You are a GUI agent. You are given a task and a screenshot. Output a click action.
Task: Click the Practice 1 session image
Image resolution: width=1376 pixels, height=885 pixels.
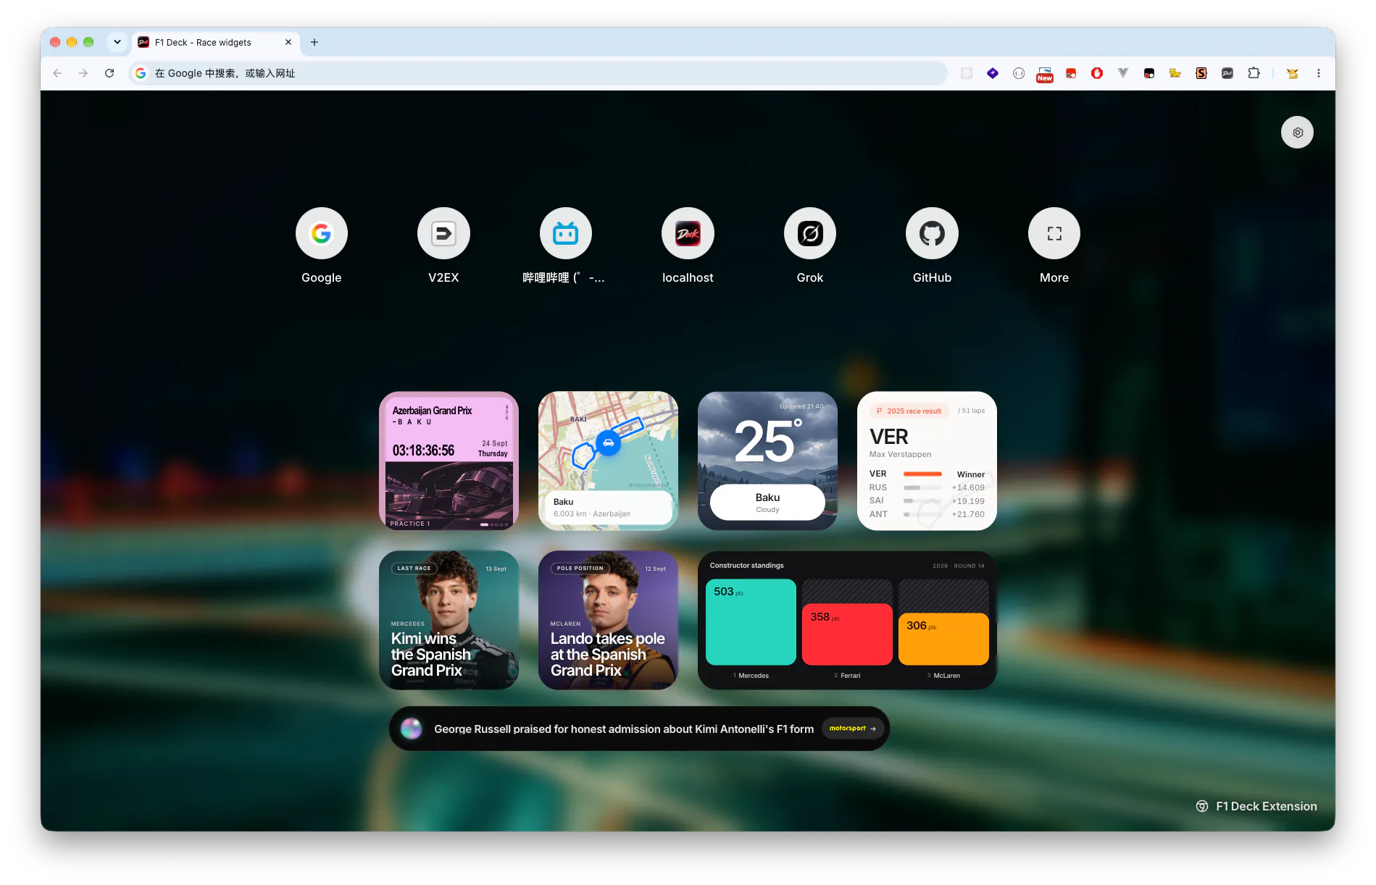click(x=449, y=495)
